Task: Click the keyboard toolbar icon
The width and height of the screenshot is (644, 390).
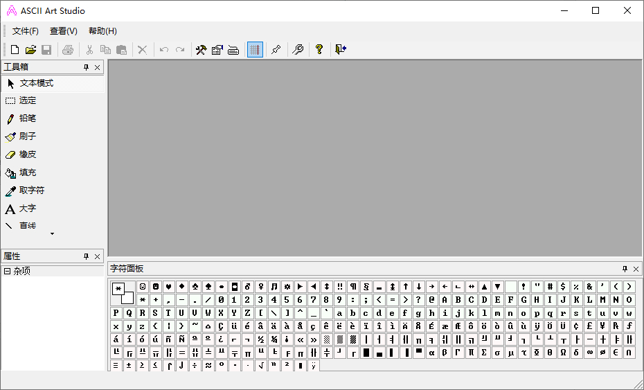Action: pyautogui.click(x=233, y=50)
